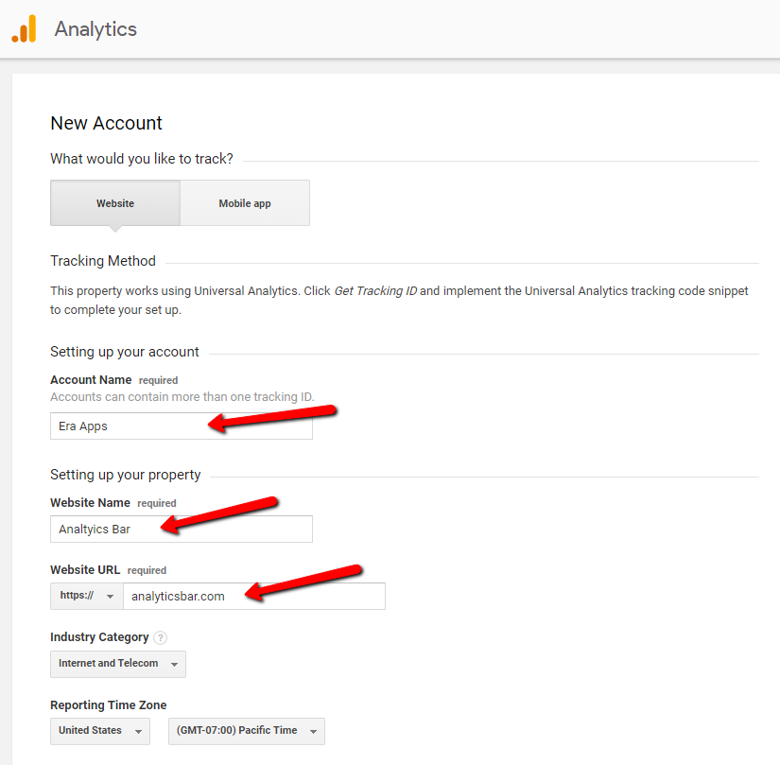Screen dimensions: 780x765
Task: Click the Website URL label
Action: [85, 570]
